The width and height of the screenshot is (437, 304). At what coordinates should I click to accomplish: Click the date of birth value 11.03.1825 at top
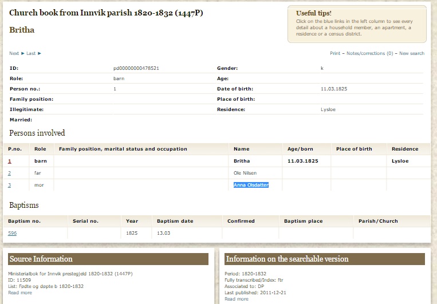(x=334, y=89)
